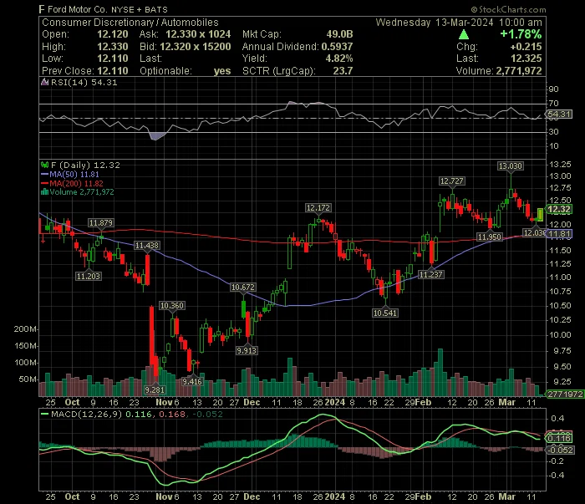Click the 12.036 price label
The width and height of the screenshot is (585, 504).
point(534,233)
